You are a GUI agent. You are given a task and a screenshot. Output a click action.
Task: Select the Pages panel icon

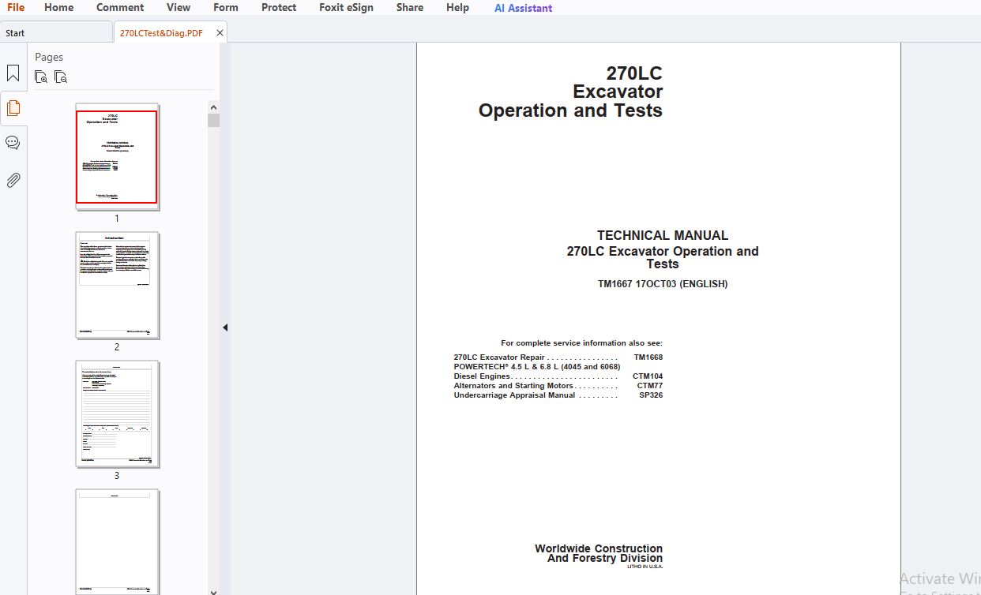coord(13,108)
